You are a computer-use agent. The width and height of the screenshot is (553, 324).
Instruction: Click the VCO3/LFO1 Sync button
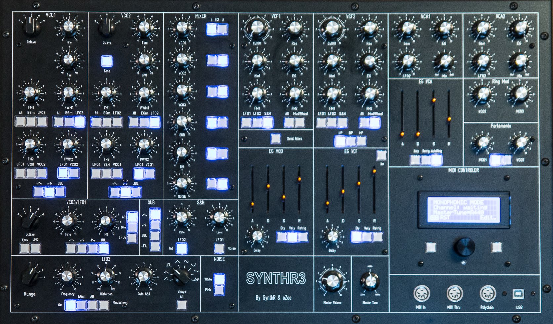tap(24, 248)
